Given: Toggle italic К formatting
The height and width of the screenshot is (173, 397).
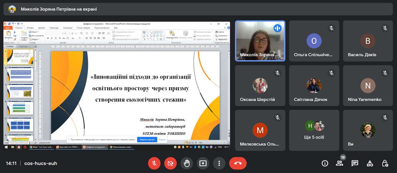Looking at the screenshot, I should click(x=52, y=38).
